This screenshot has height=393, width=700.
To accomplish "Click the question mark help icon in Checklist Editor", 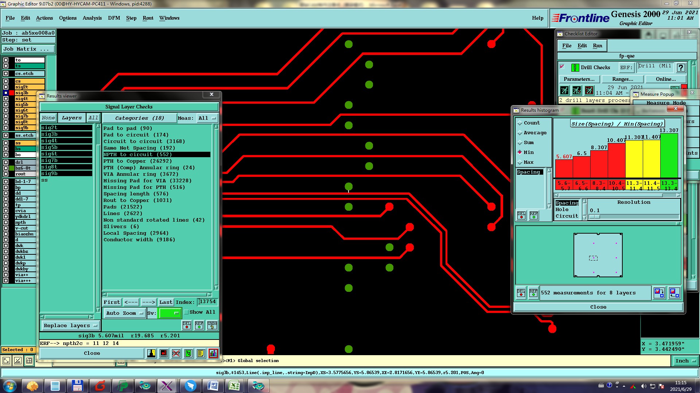I will (680, 68).
